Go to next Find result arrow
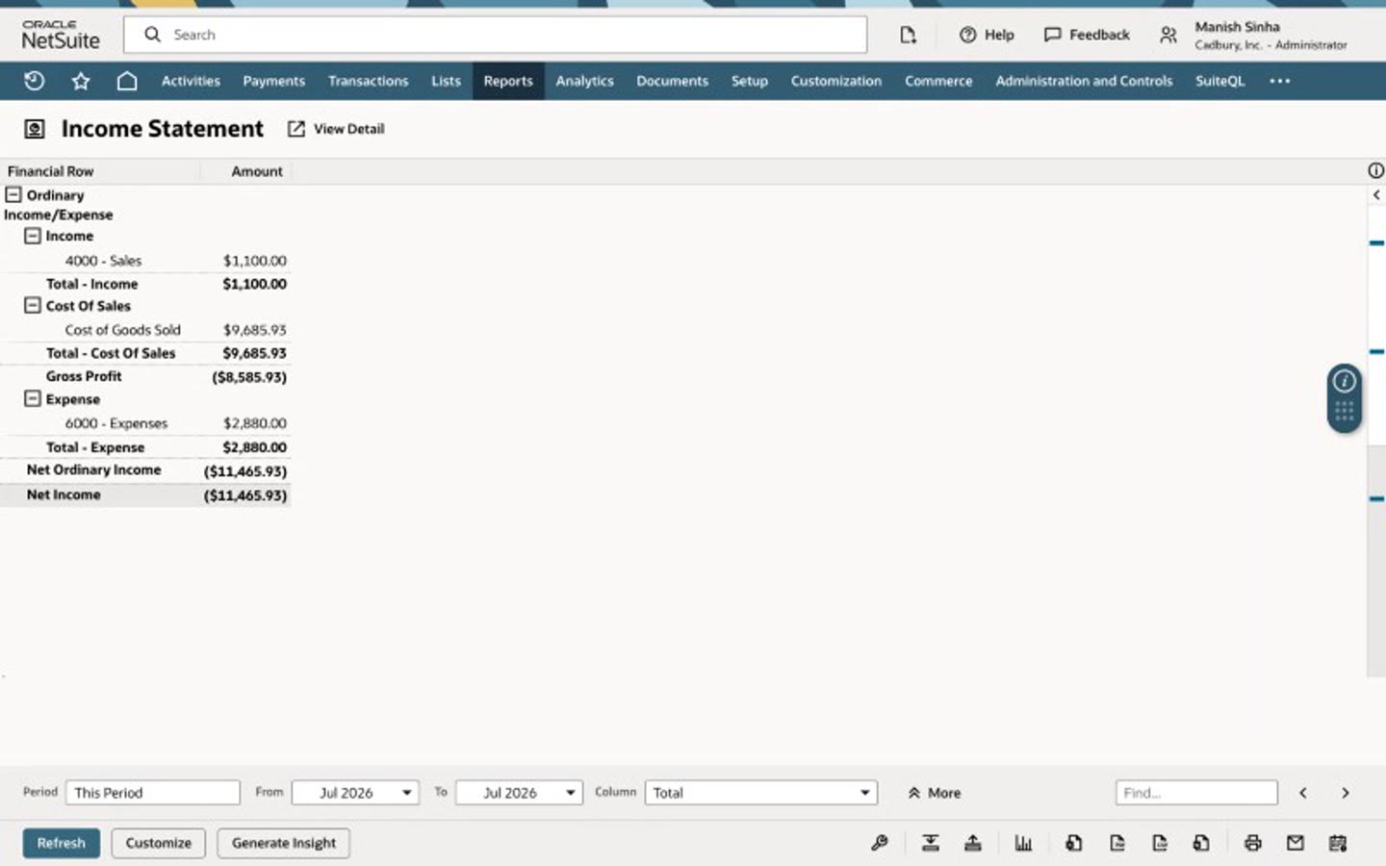This screenshot has height=866, width=1386. click(1345, 793)
